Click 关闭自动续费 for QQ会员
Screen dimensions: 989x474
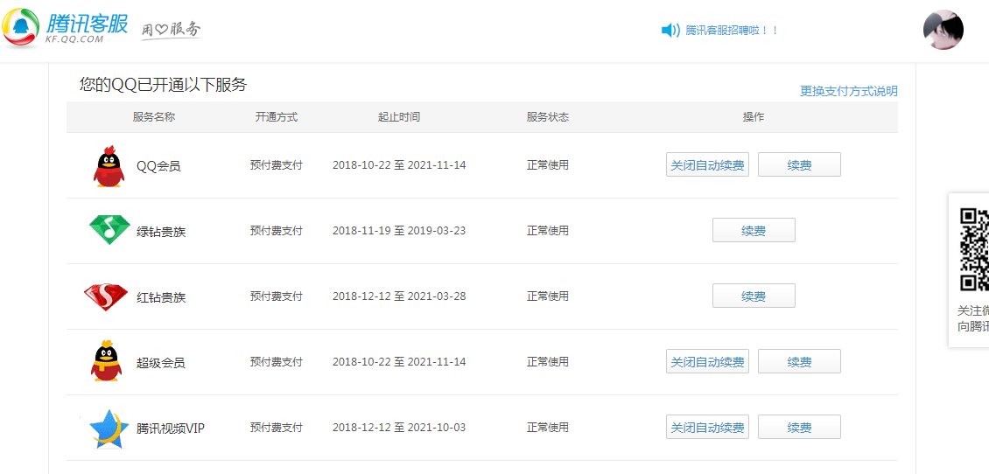pyautogui.click(x=707, y=164)
